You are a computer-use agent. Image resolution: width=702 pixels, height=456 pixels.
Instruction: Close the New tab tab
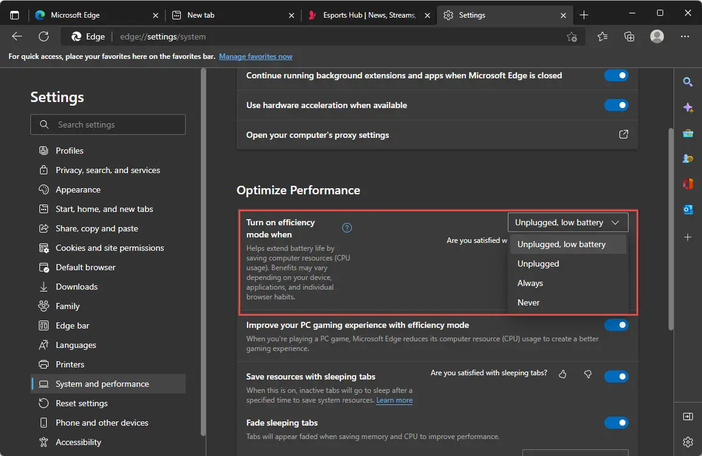click(x=291, y=15)
